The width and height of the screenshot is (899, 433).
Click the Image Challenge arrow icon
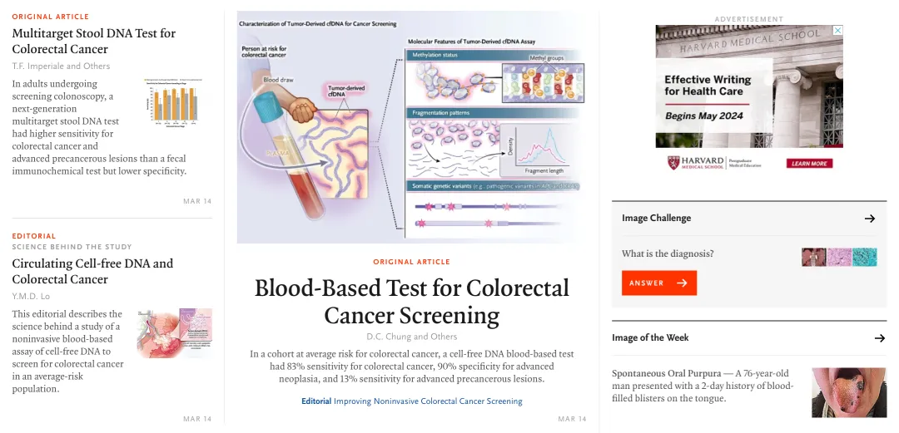tap(870, 219)
